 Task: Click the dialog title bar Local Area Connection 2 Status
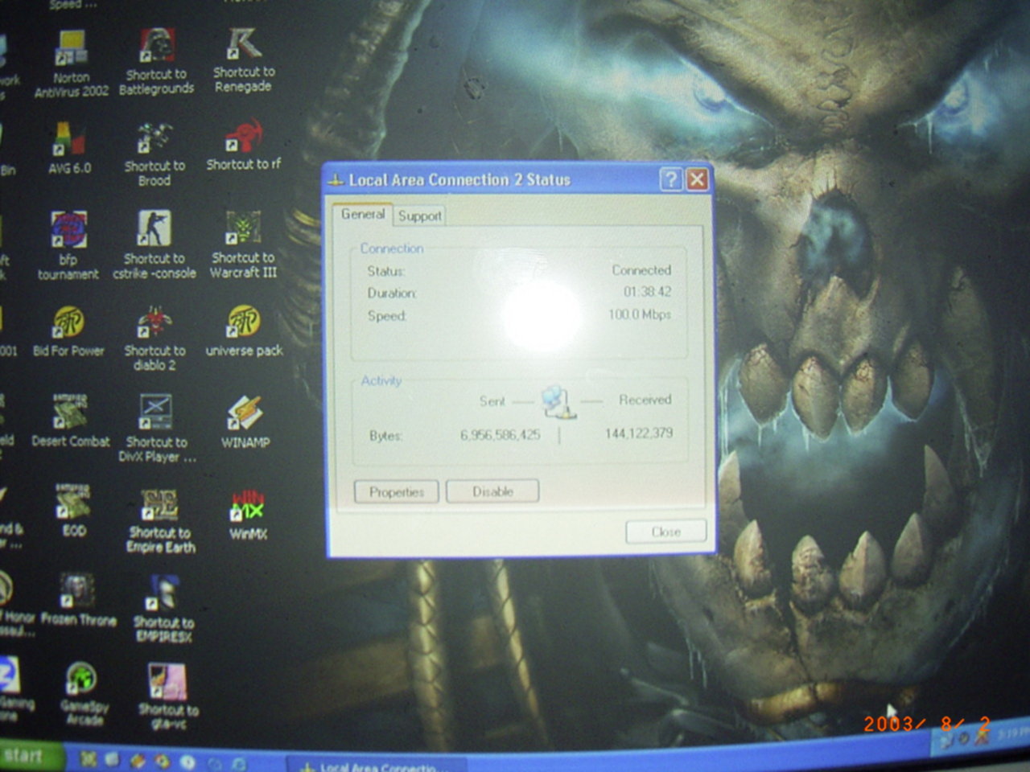tap(459, 179)
